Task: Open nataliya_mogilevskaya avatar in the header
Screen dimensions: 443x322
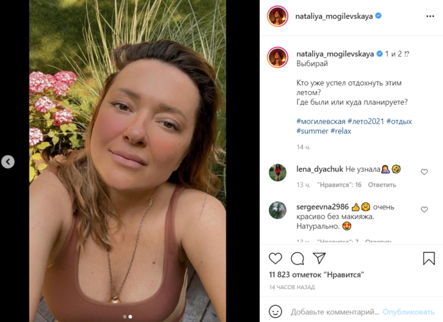Action: pos(277,16)
